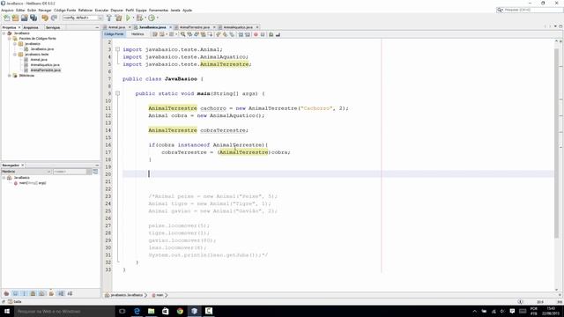Switch to the AnimalTerrestre.java editor tab
Screen dimensions: 564x317
[194, 27]
